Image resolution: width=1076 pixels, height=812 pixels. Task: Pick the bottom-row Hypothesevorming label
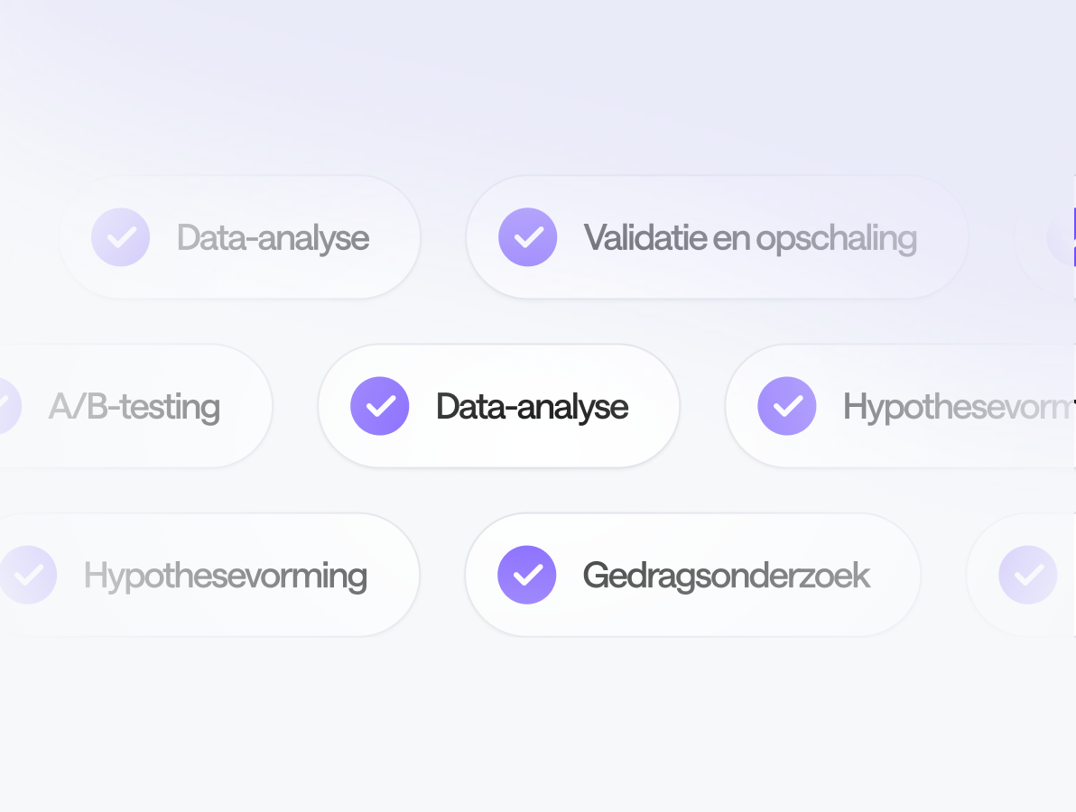tap(225, 576)
